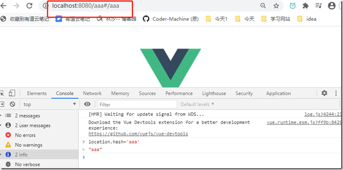This screenshot has width=343, height=170.
Task: Go back with the browser back arrow
Action: 3,6
